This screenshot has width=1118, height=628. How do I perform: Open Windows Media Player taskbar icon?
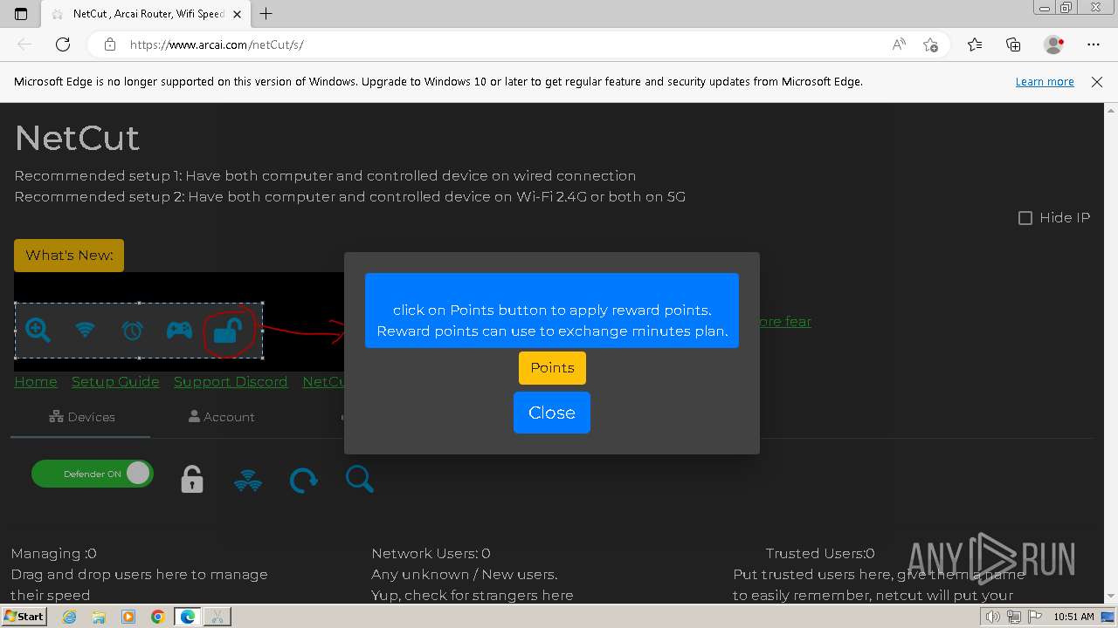[x=128, y=617]
